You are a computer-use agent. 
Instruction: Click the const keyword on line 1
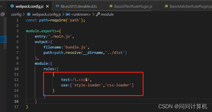[31, 20]
